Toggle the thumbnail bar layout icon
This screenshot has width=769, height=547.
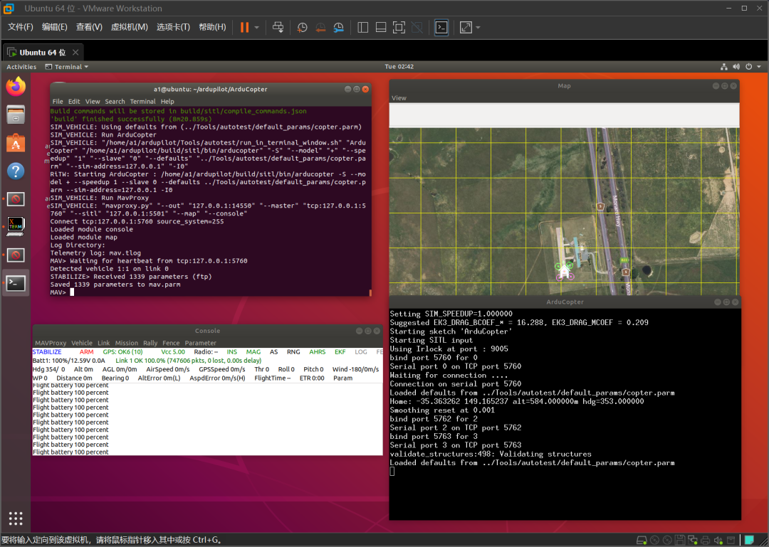tap(381, 27)
